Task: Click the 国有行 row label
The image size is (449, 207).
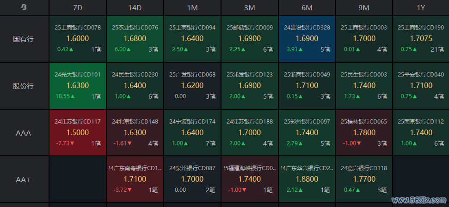Action: (x=25, y=39)
